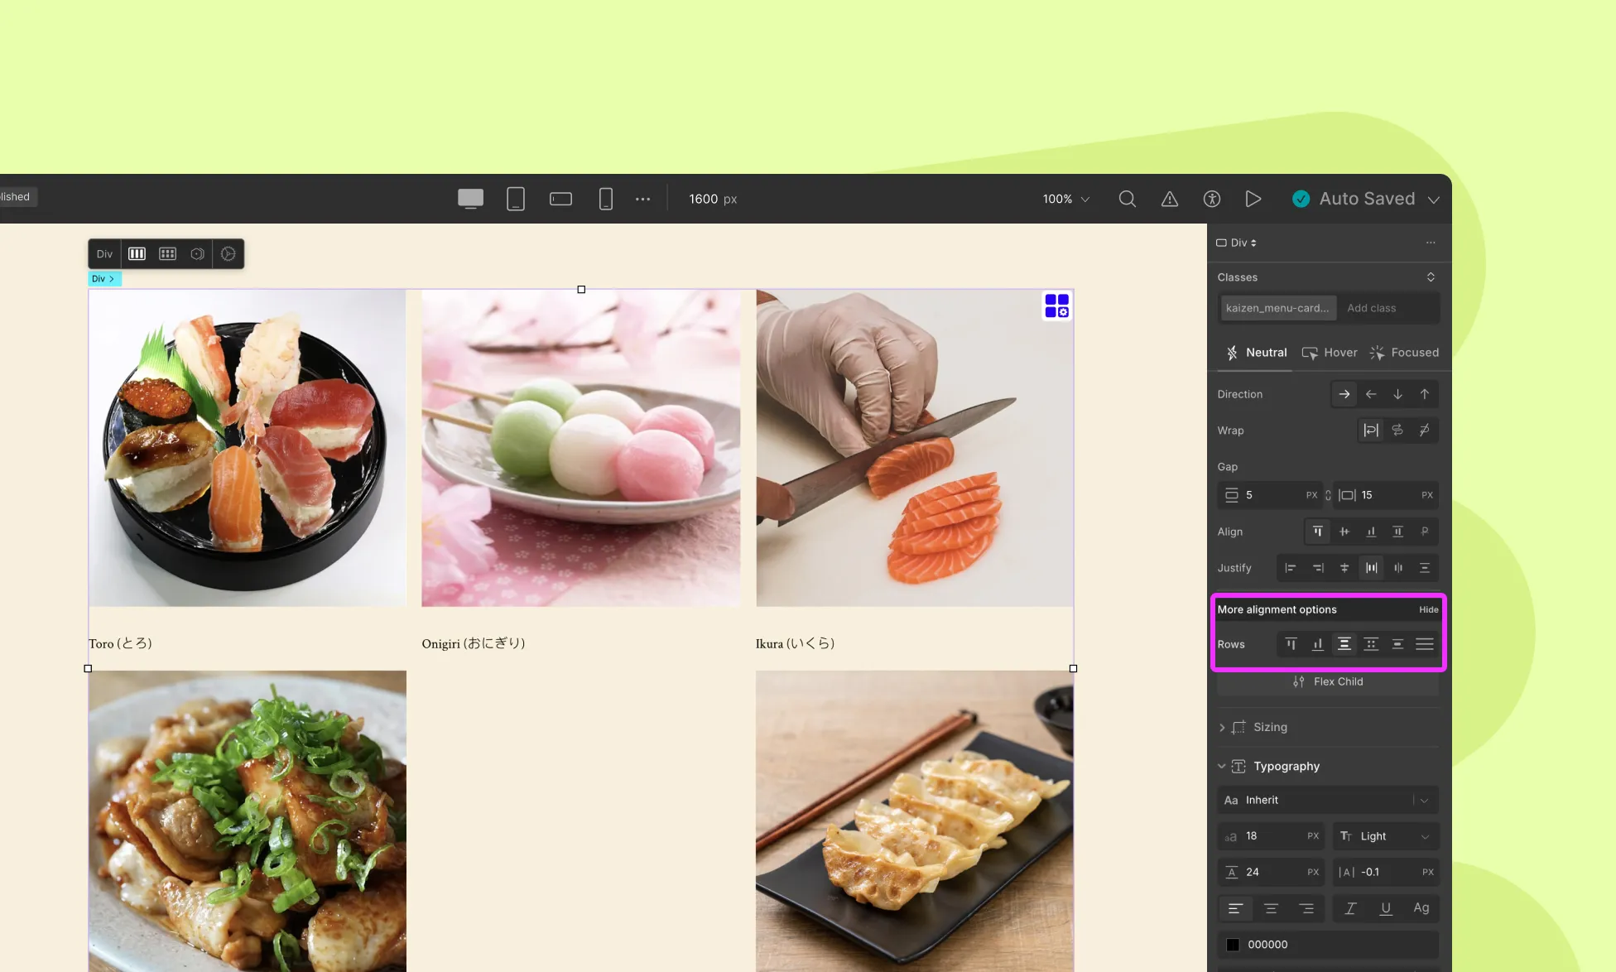Viewport: 1616px width, 972px height.
Task: Switch to the Focused state tab
Action: tap(1404, 353)
